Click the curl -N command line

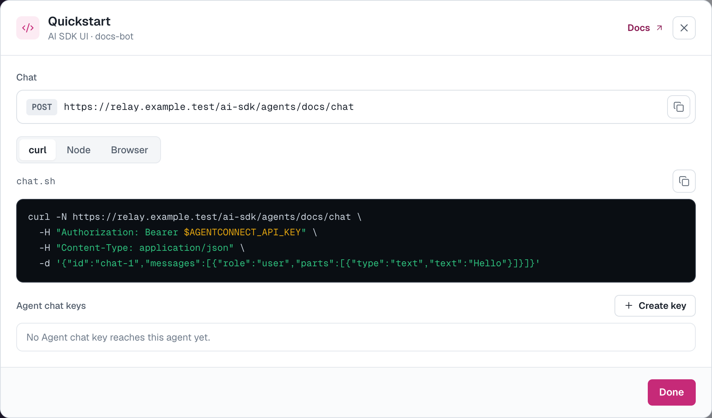coord(195,217)
